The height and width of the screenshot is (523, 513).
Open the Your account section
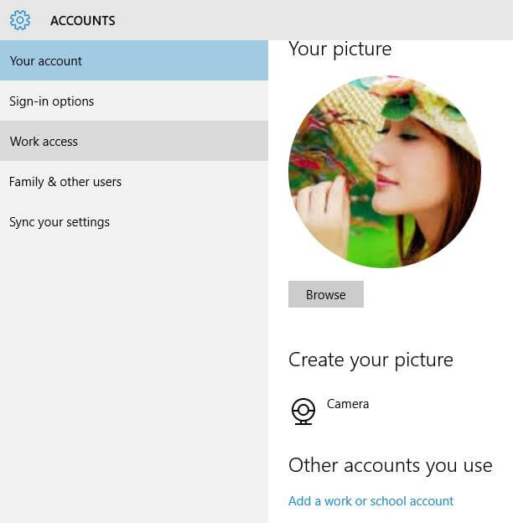(x=134, y=60)
